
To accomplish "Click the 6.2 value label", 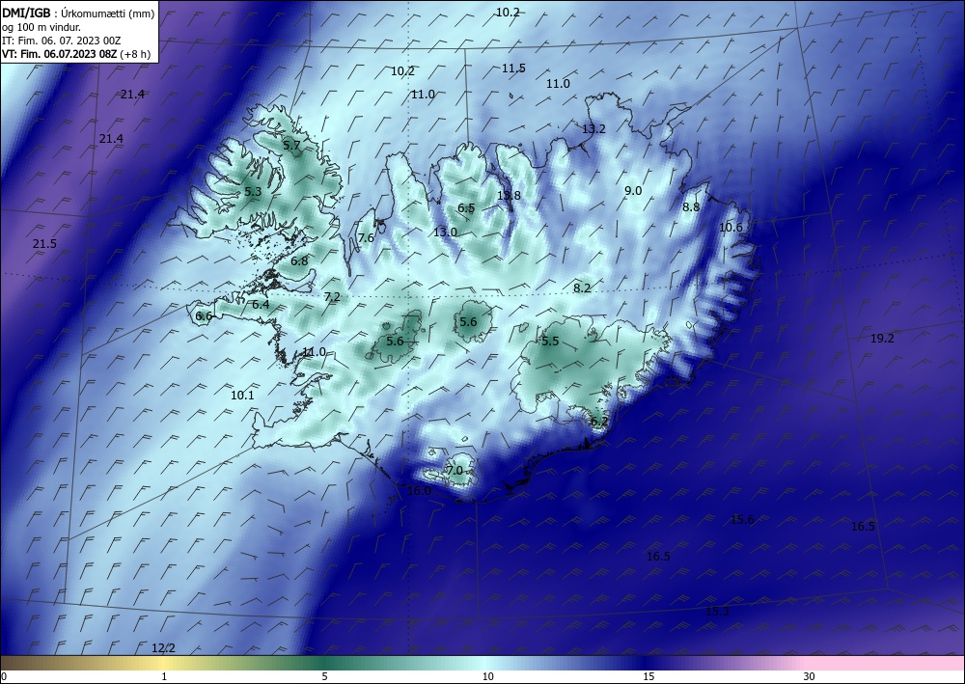I will point(599,422).
